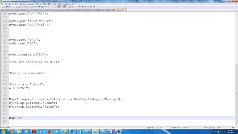
Task: Click vertical scrollbar up arrow in editor
Action: (237, 13)
